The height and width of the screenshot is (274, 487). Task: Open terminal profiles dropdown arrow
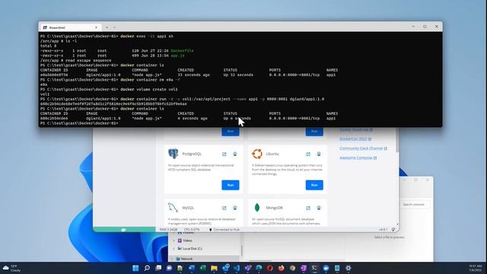pyautogui.click(x=114, y=27)
